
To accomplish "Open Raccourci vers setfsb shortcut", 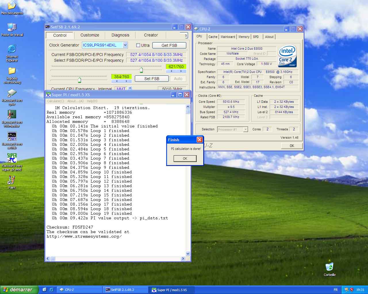I will (12, 141).
